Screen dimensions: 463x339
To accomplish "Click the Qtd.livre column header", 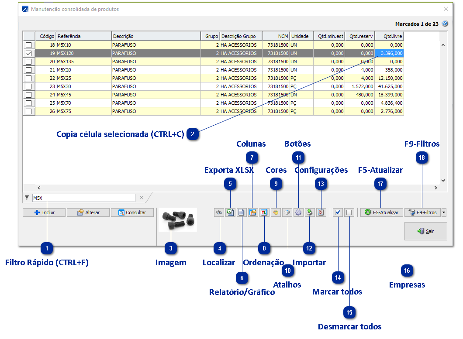I will pos(389,36).
